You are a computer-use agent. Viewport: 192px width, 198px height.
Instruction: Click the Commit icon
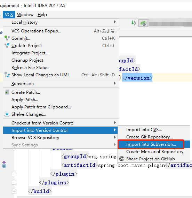coord(7,38)
